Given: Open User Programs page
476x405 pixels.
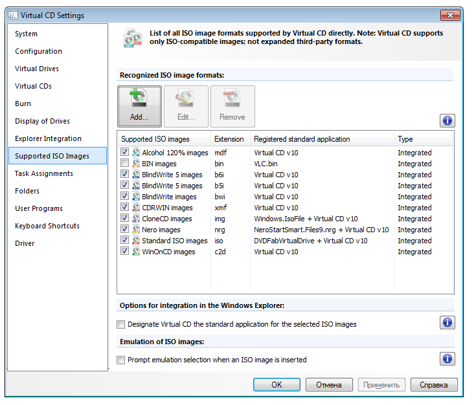Looking at the screenshot, I should [58, 208].
